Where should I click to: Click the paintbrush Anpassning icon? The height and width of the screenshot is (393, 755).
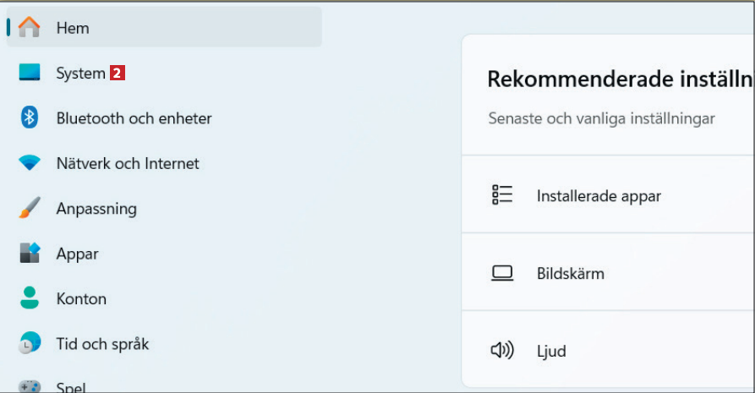click(x=30, y=208)
